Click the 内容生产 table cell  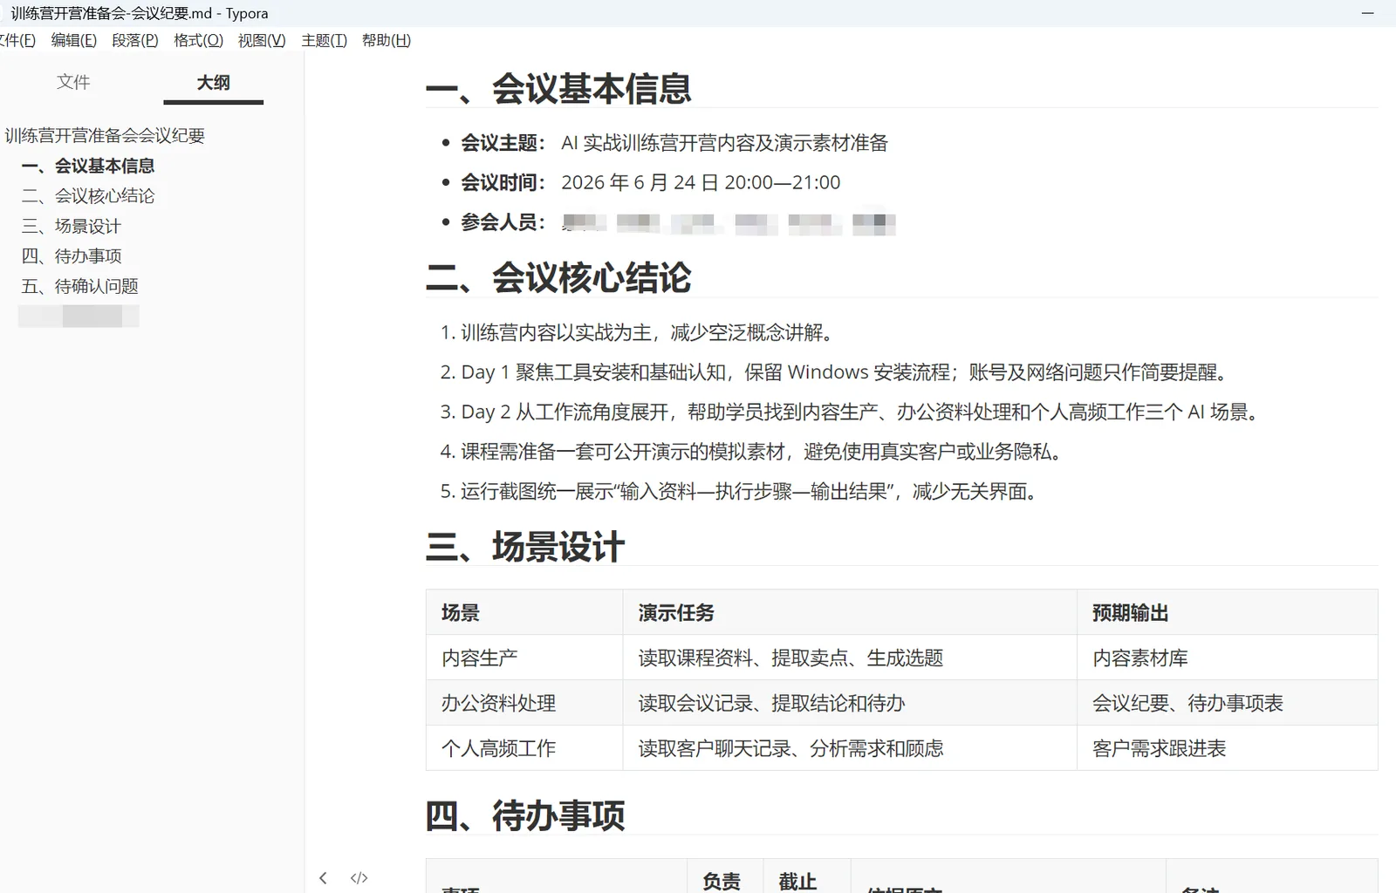pyautogui.click(x=524, y=658)
